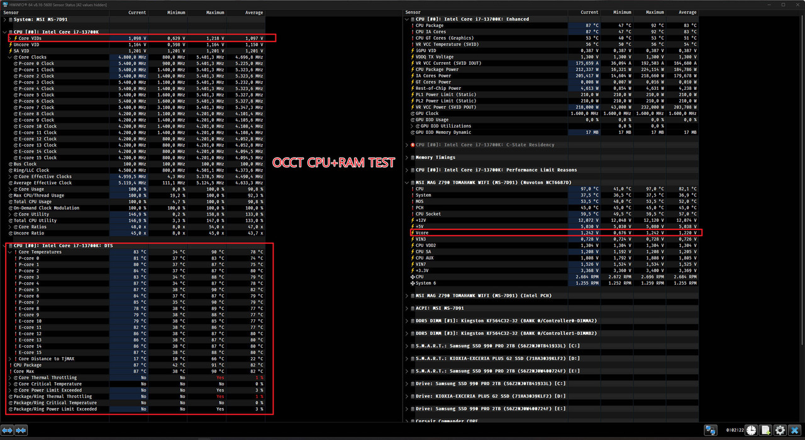Expand the Memory Timings section
805x440 pixels.
coord(407,157)
